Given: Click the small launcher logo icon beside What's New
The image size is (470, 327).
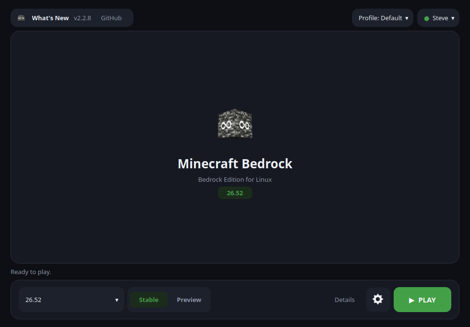Looking at the screenshot, I should tap(21, 18).
